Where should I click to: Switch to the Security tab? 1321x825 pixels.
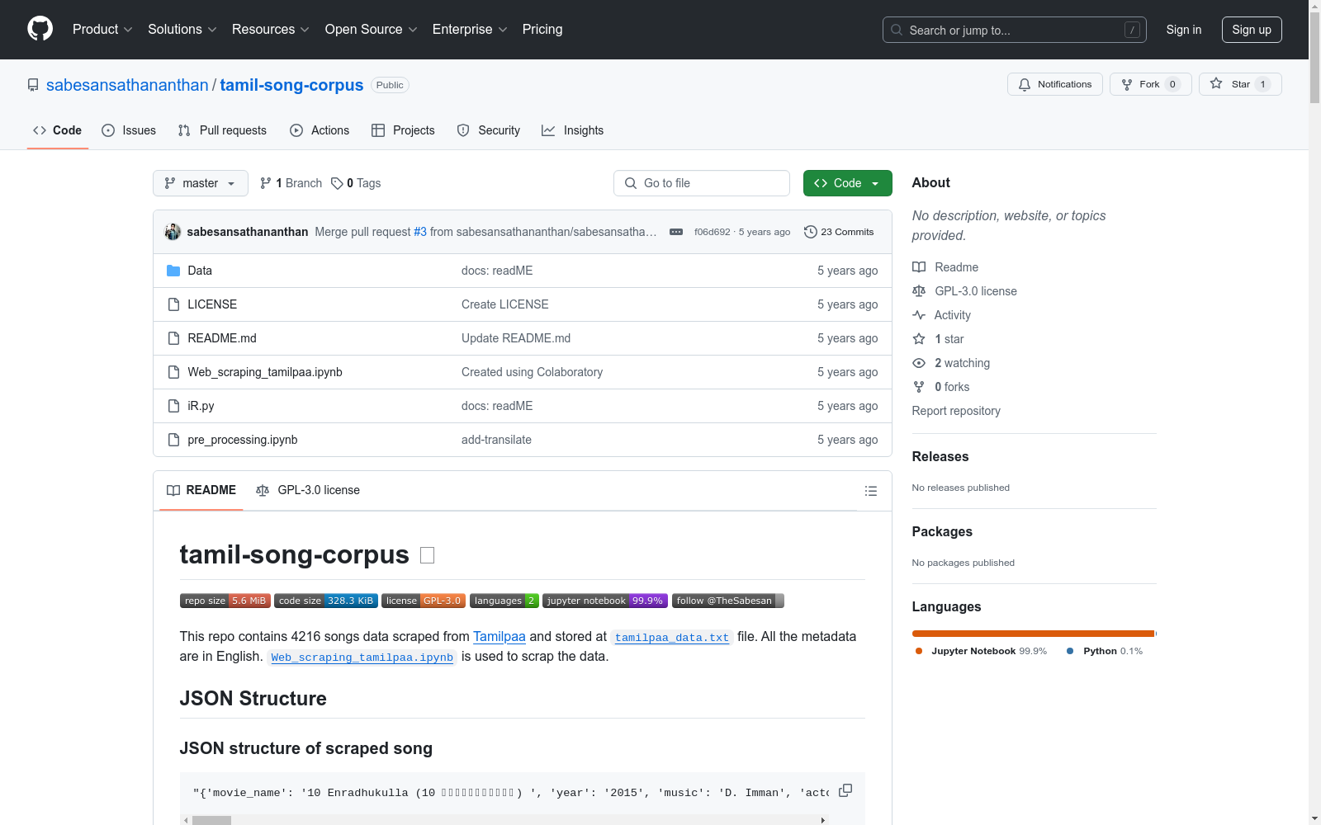pyautogui.click(x=489, y=130)
